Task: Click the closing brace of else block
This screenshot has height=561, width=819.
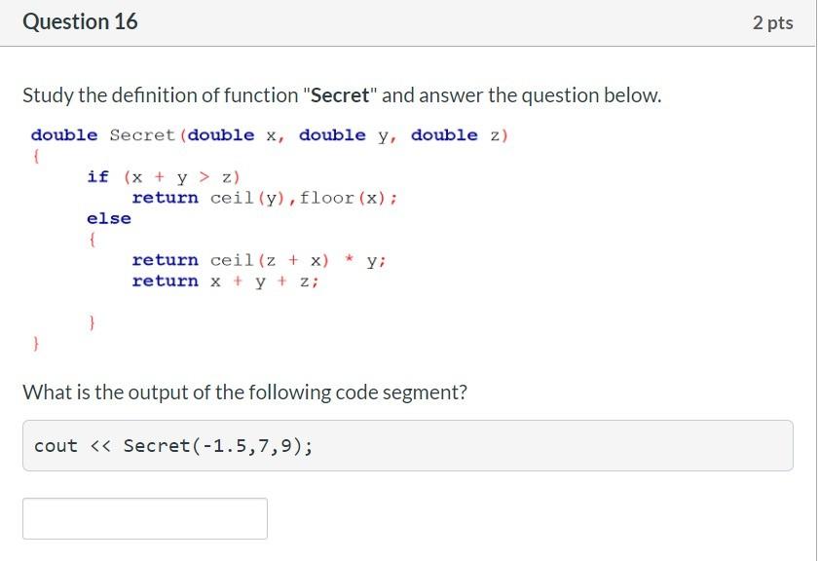Action: click(92, 322)
